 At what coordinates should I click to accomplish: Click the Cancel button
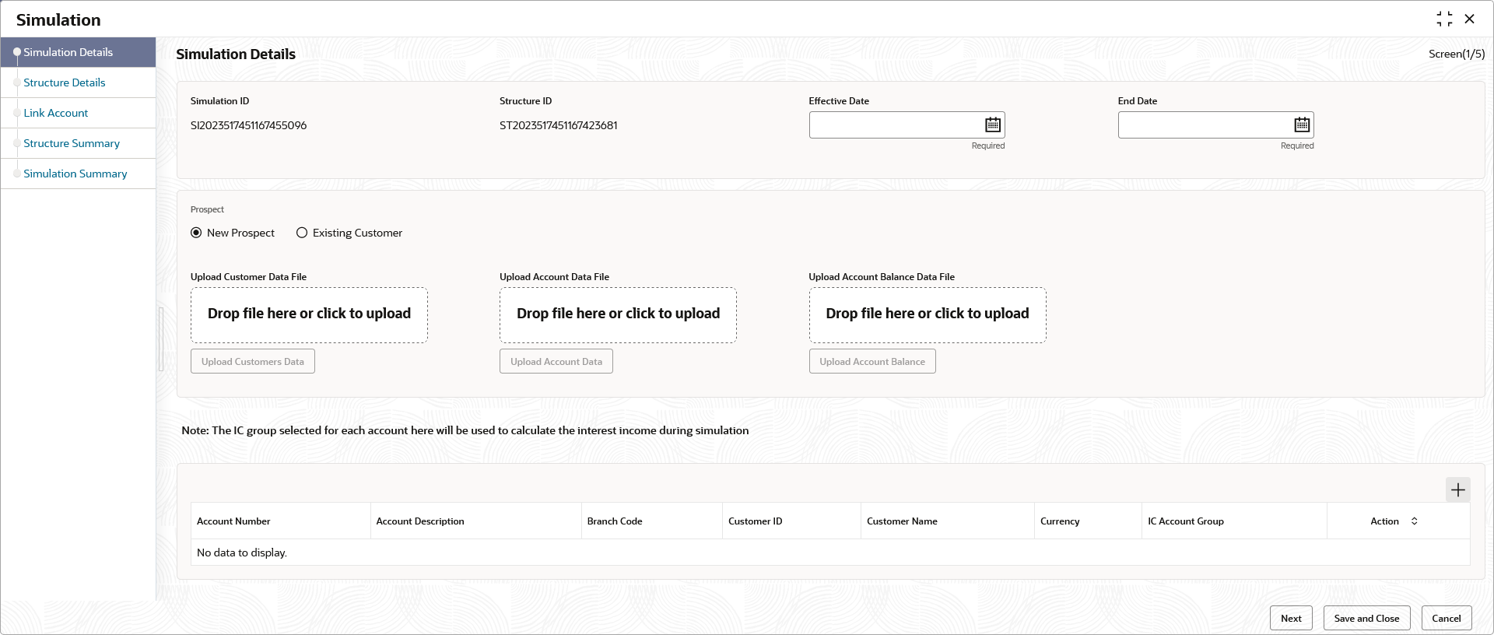click(x=1447, y=618)
